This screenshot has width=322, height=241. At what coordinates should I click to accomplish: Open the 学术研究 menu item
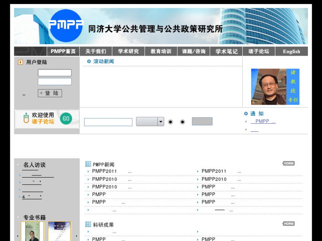[x=128, y=51]
